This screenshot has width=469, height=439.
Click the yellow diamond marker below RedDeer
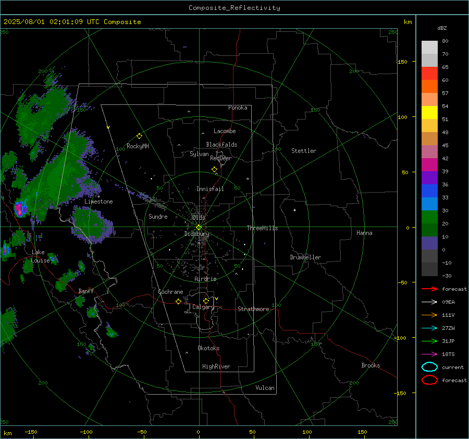point(215,170)
